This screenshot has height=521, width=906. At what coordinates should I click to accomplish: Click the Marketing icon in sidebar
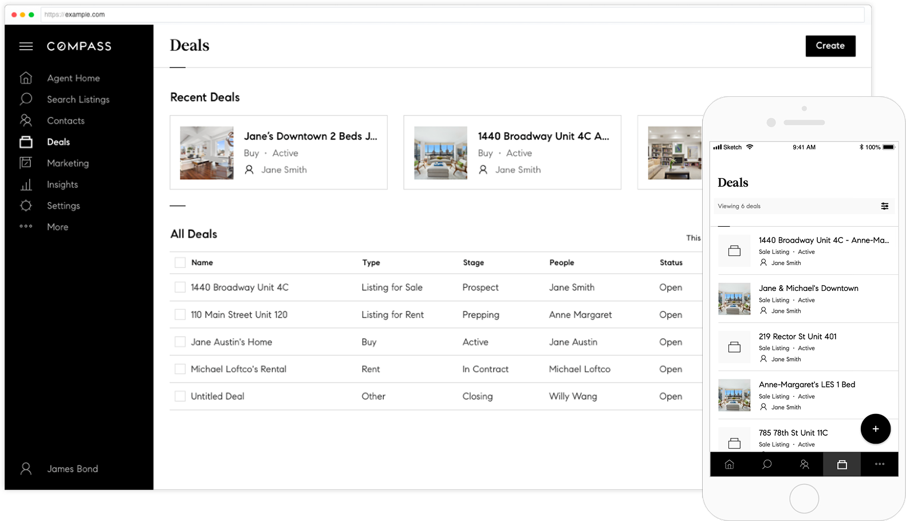coord(26,163)
